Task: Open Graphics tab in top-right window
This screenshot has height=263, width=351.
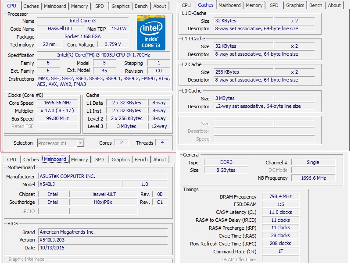Action: click(x=295, y=5)
